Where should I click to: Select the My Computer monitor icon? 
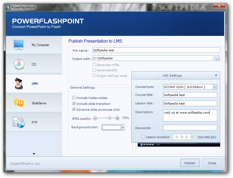19,45
